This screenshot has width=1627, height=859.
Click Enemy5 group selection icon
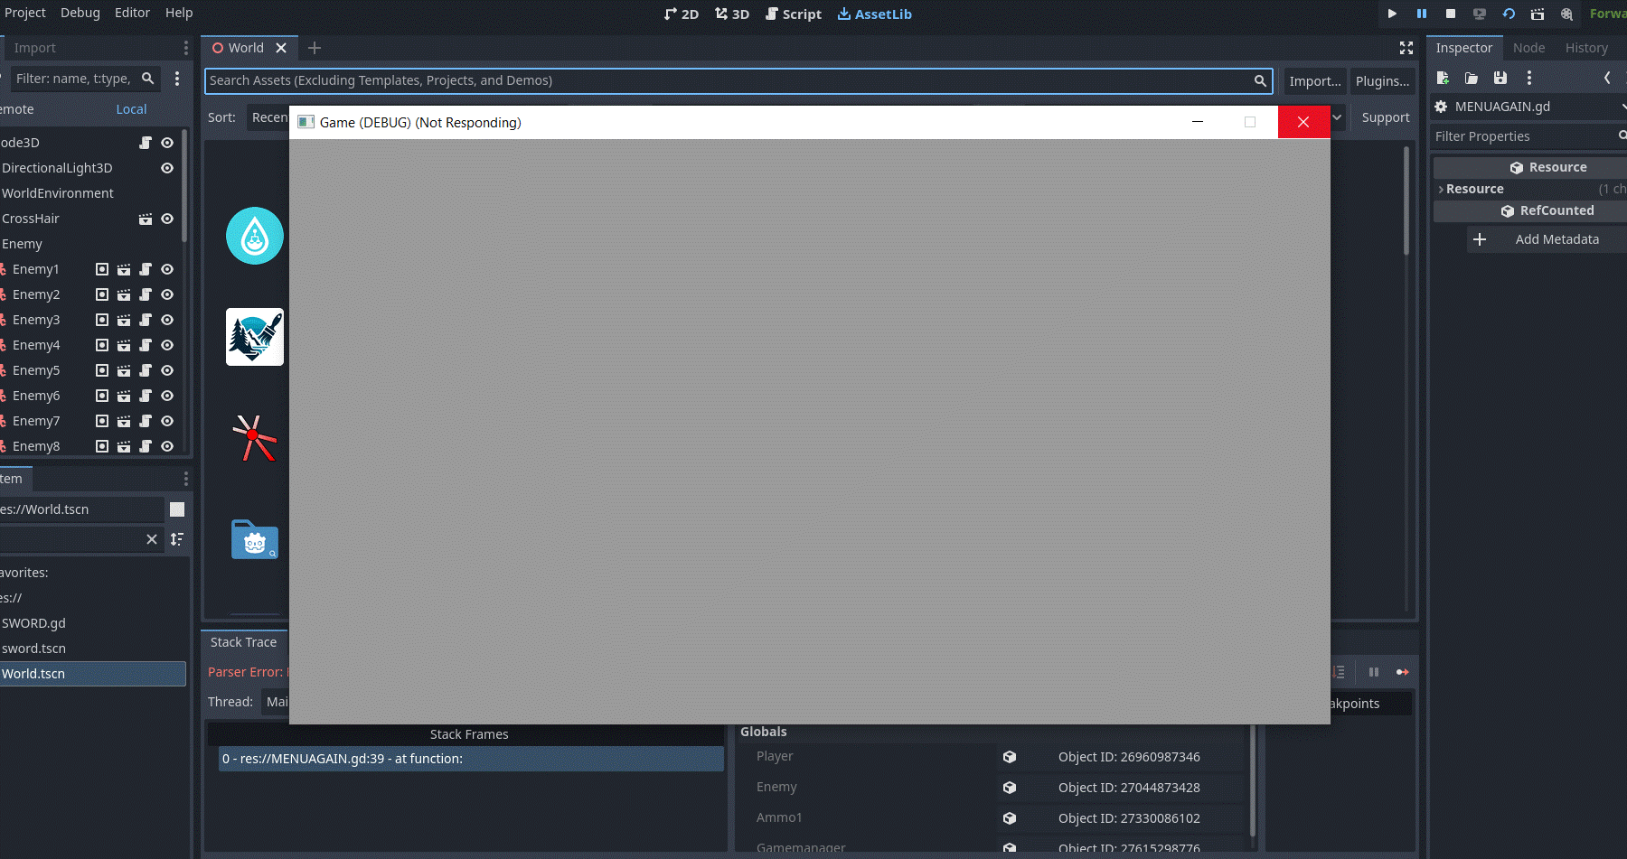point(102,370)
